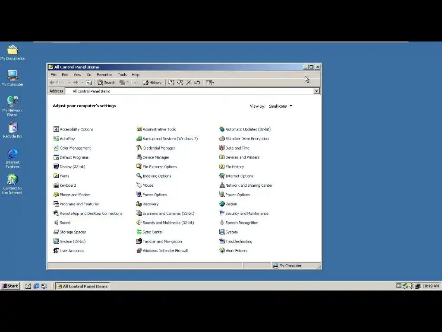Open Indexing Options icon
Image resolution: width=442 pixels, height=332 pixels.
pos(139,176)
